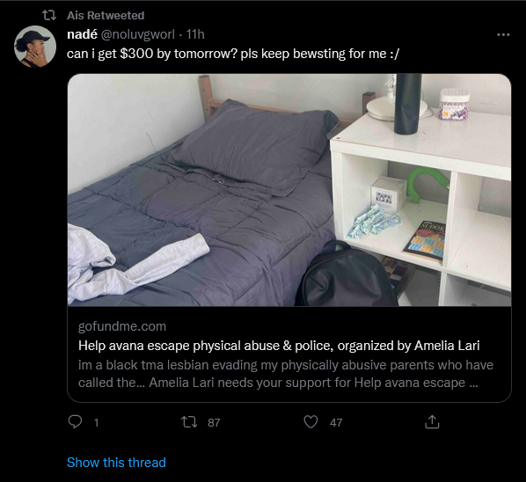Open nadé's profile picture
This screenshot has width=526, height=482.
click(35, 47)
